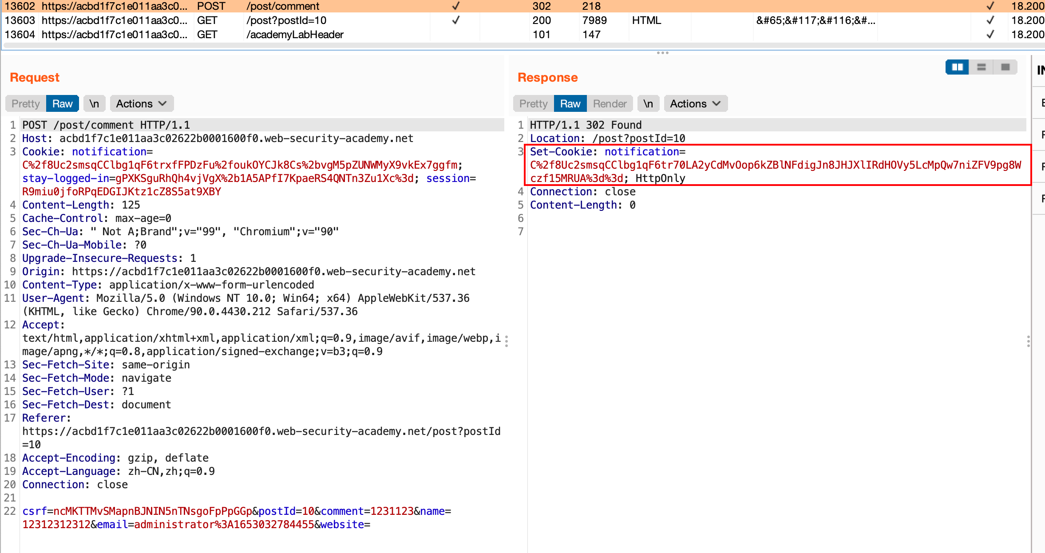Viewport: 1045px width, 553px height.
Task: Click the TLS checkmark in row 13602
Action: click(x=990, y=6)
